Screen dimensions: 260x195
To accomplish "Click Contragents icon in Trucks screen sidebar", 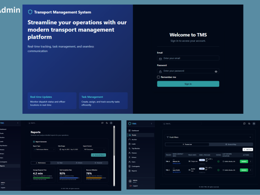I will [x=129, y=166].
